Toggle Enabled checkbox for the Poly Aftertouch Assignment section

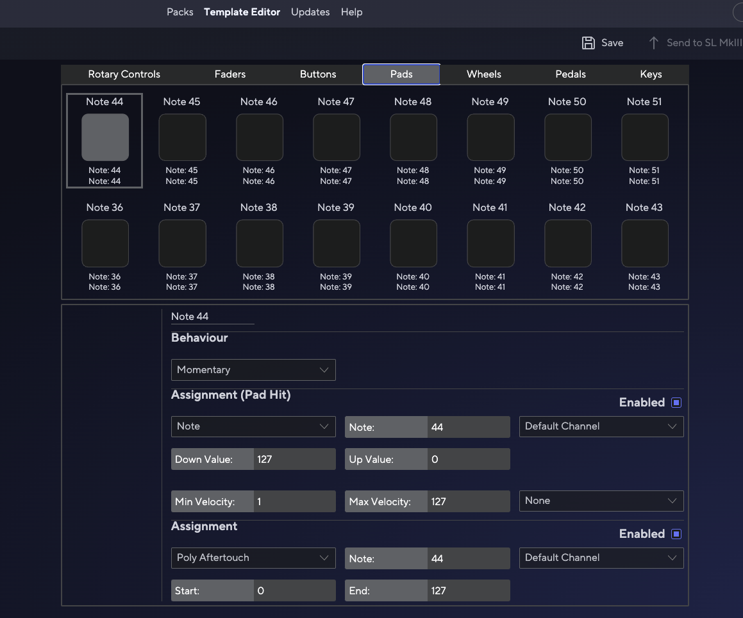(676, 534)
